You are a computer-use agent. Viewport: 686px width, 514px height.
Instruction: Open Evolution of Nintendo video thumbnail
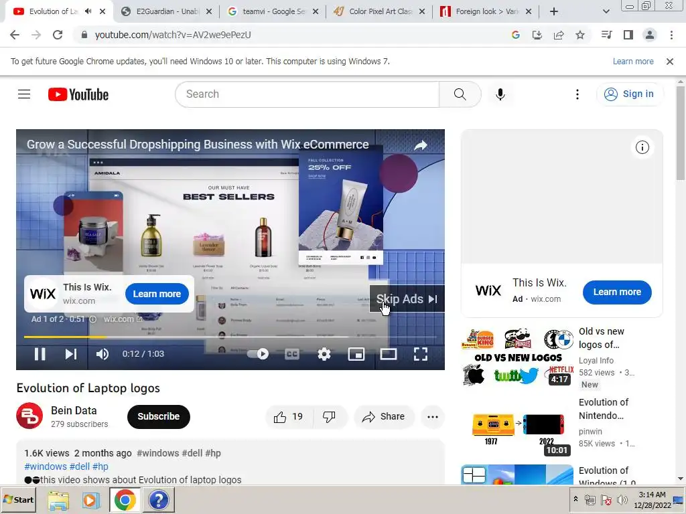[x=517, y=427]
